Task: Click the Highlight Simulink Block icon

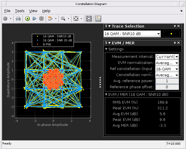Action: [x=50, y=19]
